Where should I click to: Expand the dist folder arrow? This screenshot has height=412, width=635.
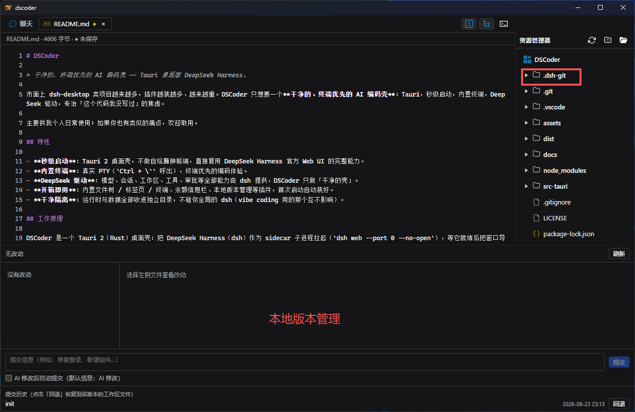tap(527, 139)
